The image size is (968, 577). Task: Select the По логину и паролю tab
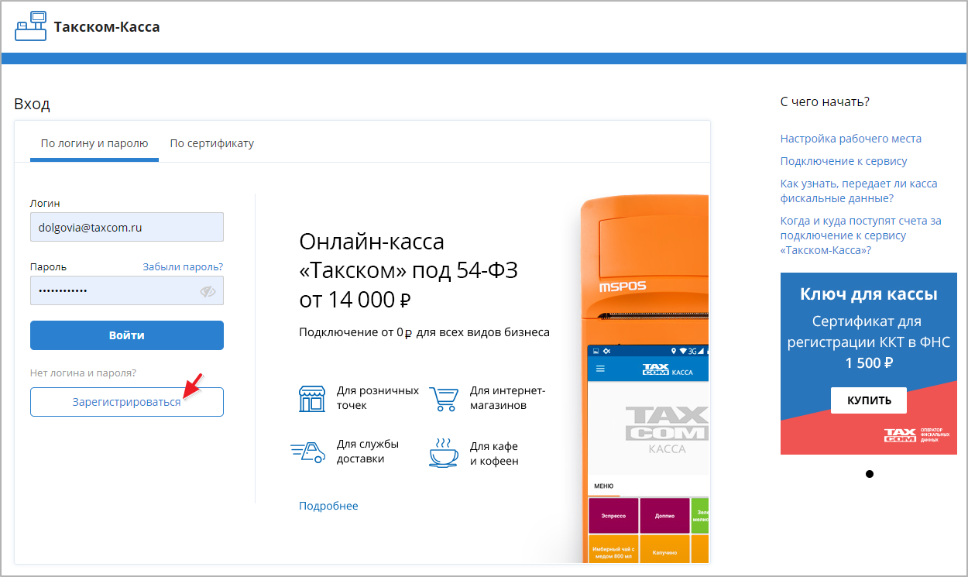click(x=94, y=143)
